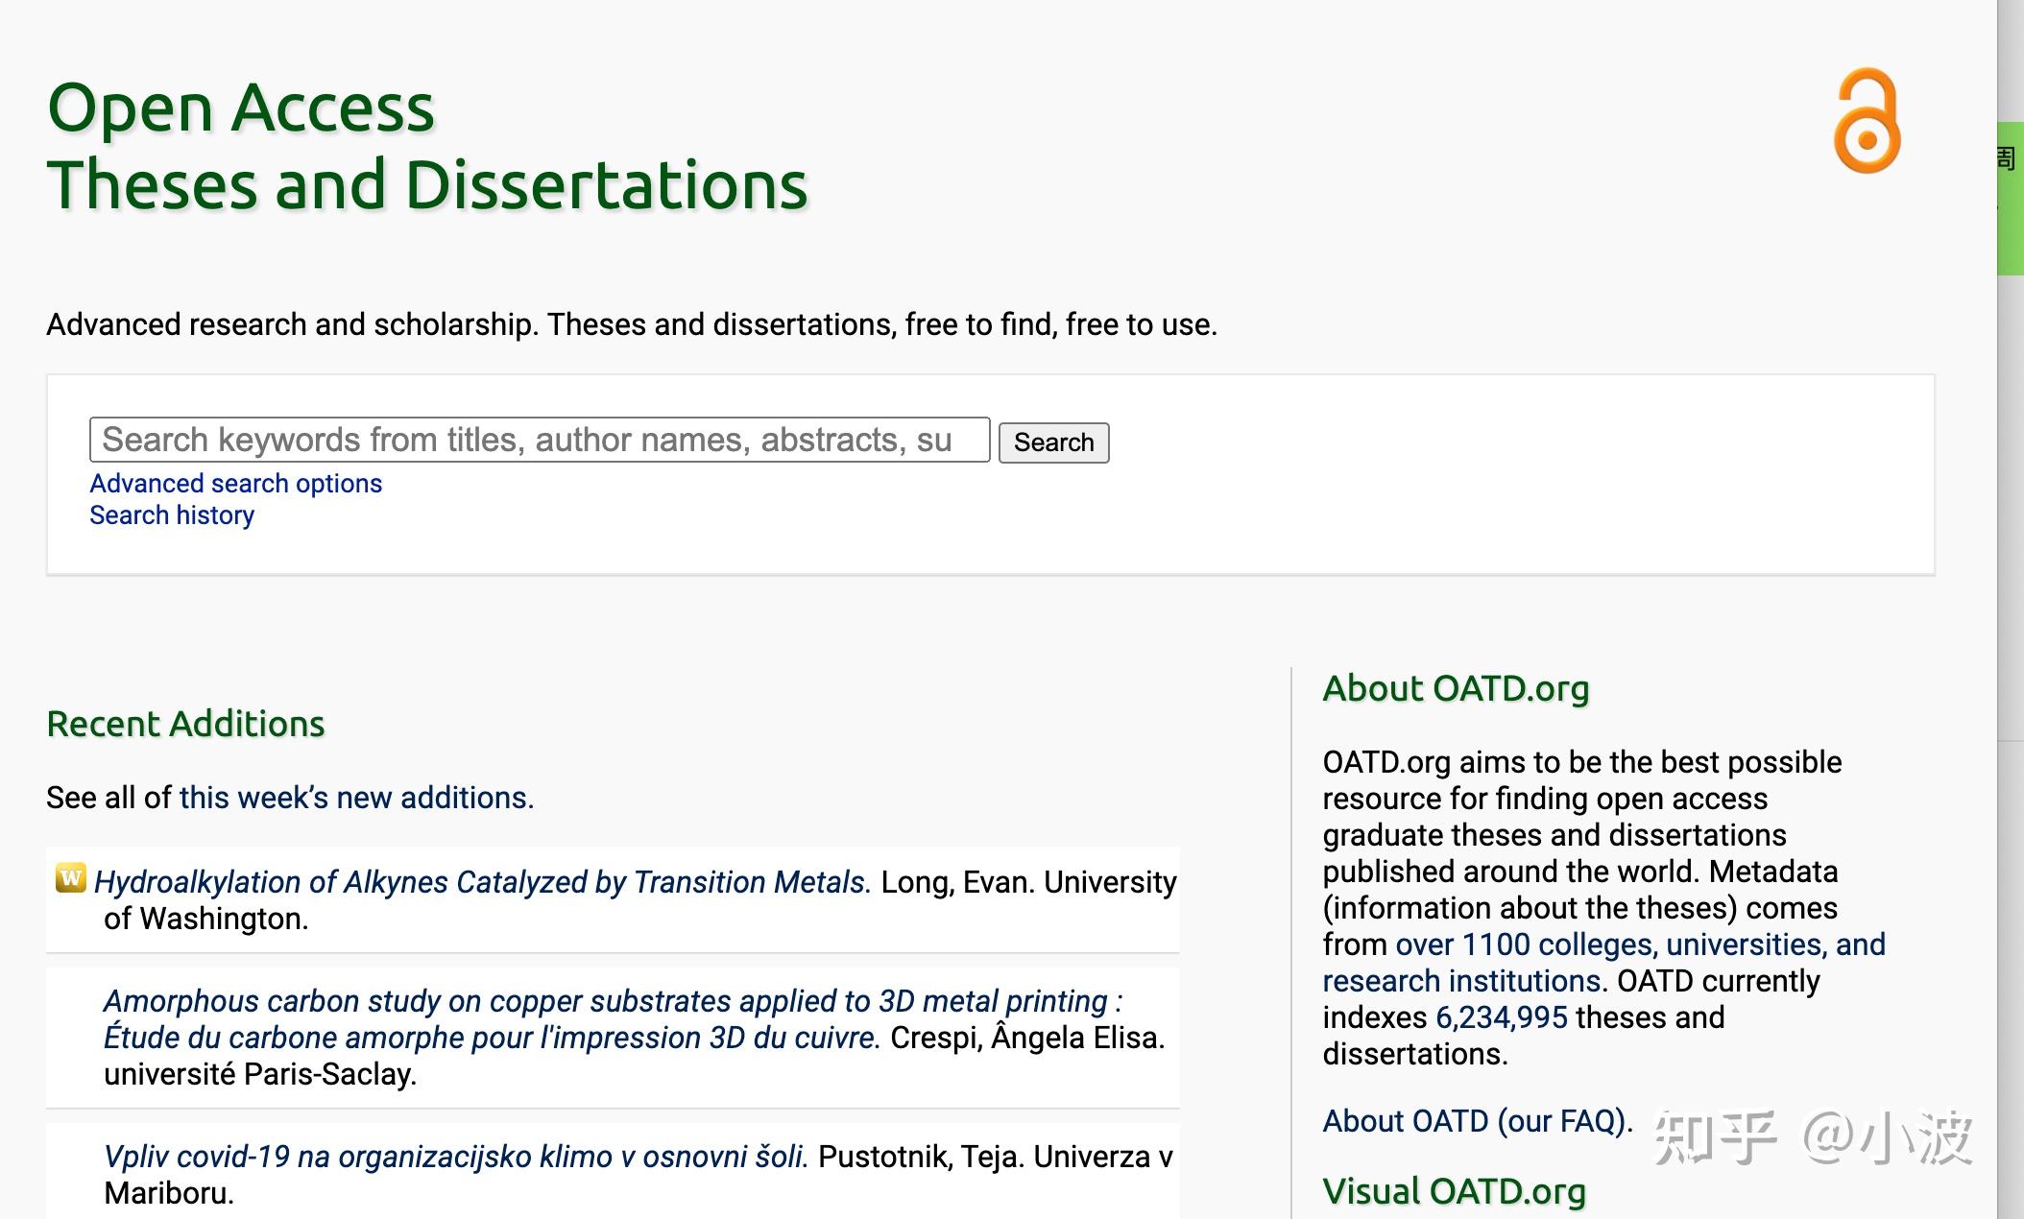Click the green side tab at right edge
Image resolution: width=2024 pixels, height=1219 pixels.
pos(2010,198)
